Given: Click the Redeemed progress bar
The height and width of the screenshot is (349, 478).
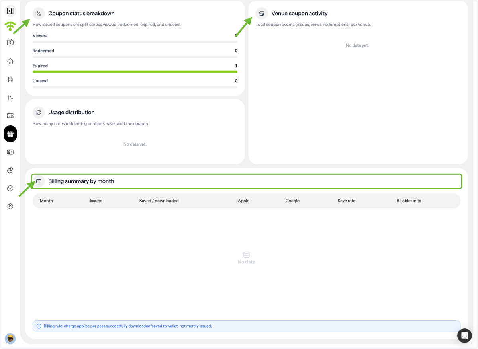Looking at the screenshot, I should (135, 57).
